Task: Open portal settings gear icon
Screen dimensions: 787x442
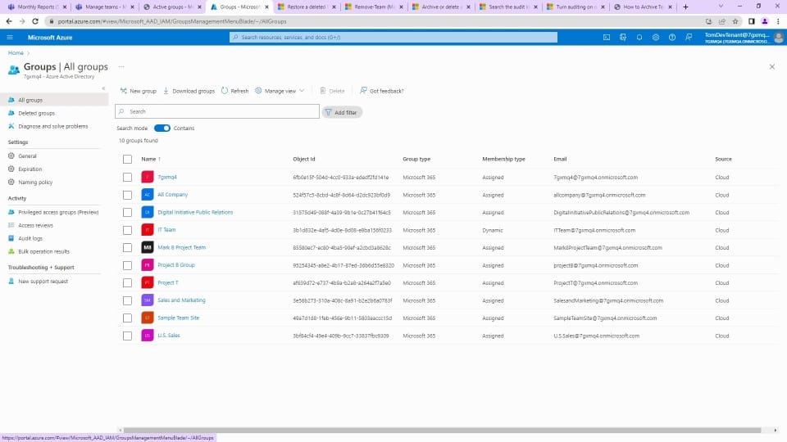Action: (656, 38)
